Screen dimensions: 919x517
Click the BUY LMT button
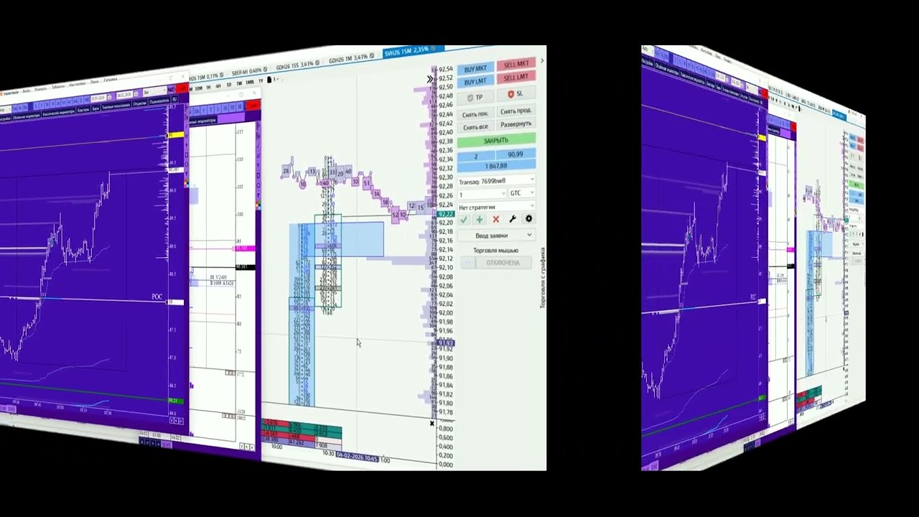(x=475, y=82)
